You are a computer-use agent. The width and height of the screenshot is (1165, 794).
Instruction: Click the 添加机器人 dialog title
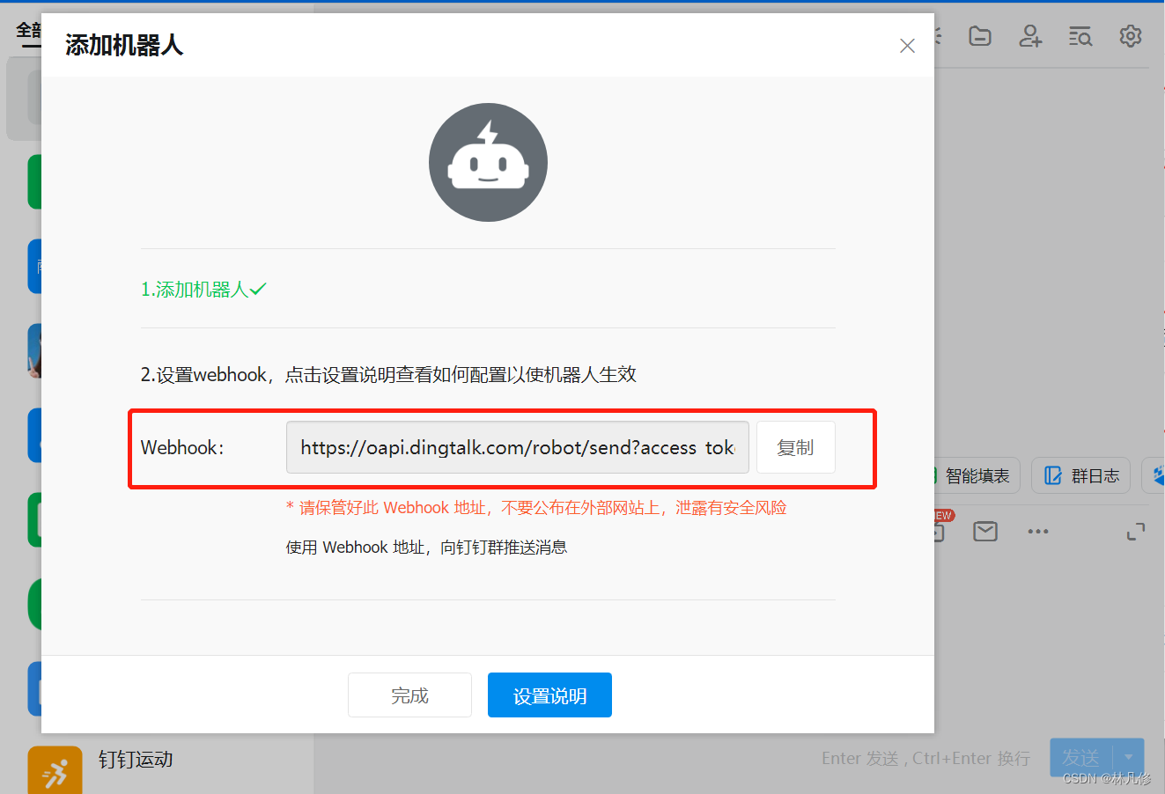(x=124, y=45)
